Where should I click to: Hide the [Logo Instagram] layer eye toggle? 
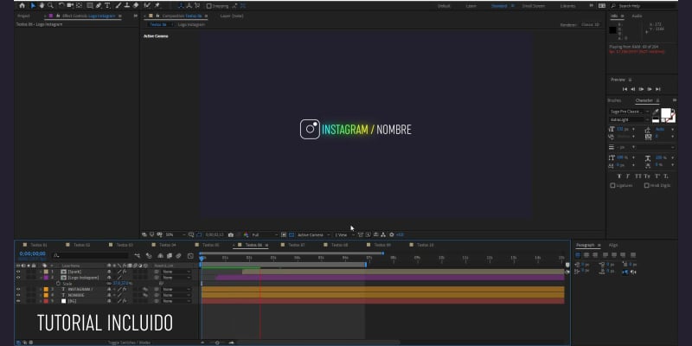pyautogui.click(x=18, y=278)
